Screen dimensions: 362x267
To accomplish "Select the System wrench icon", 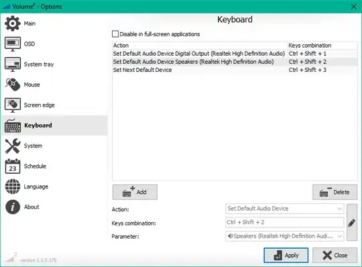I will pos(13,146).
